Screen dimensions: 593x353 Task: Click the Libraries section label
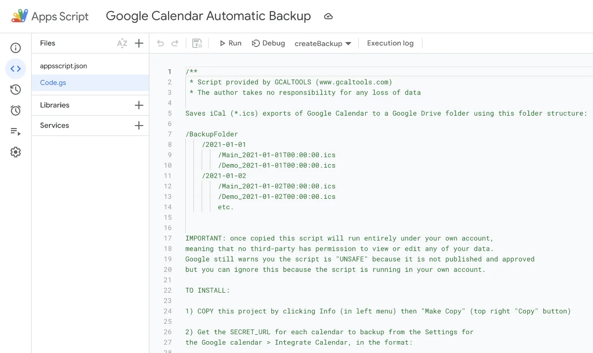55,105
